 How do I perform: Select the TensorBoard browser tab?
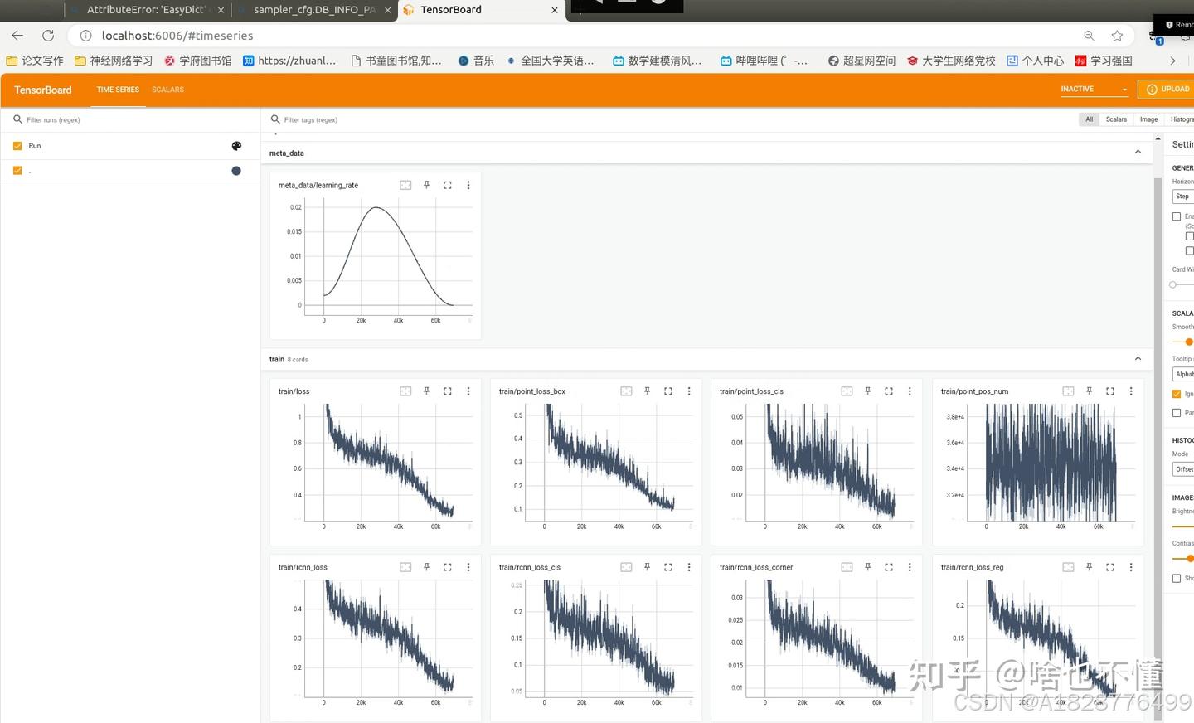481,10
